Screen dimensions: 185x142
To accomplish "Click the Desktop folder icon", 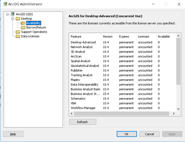I will pyautogui.click(x=18, y=19).
